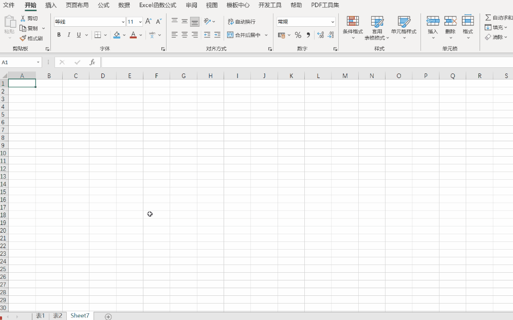This screenshot has height=320, width=513.
Task: Switch to the 公式 Formulas tab
Action: point(103,5)
